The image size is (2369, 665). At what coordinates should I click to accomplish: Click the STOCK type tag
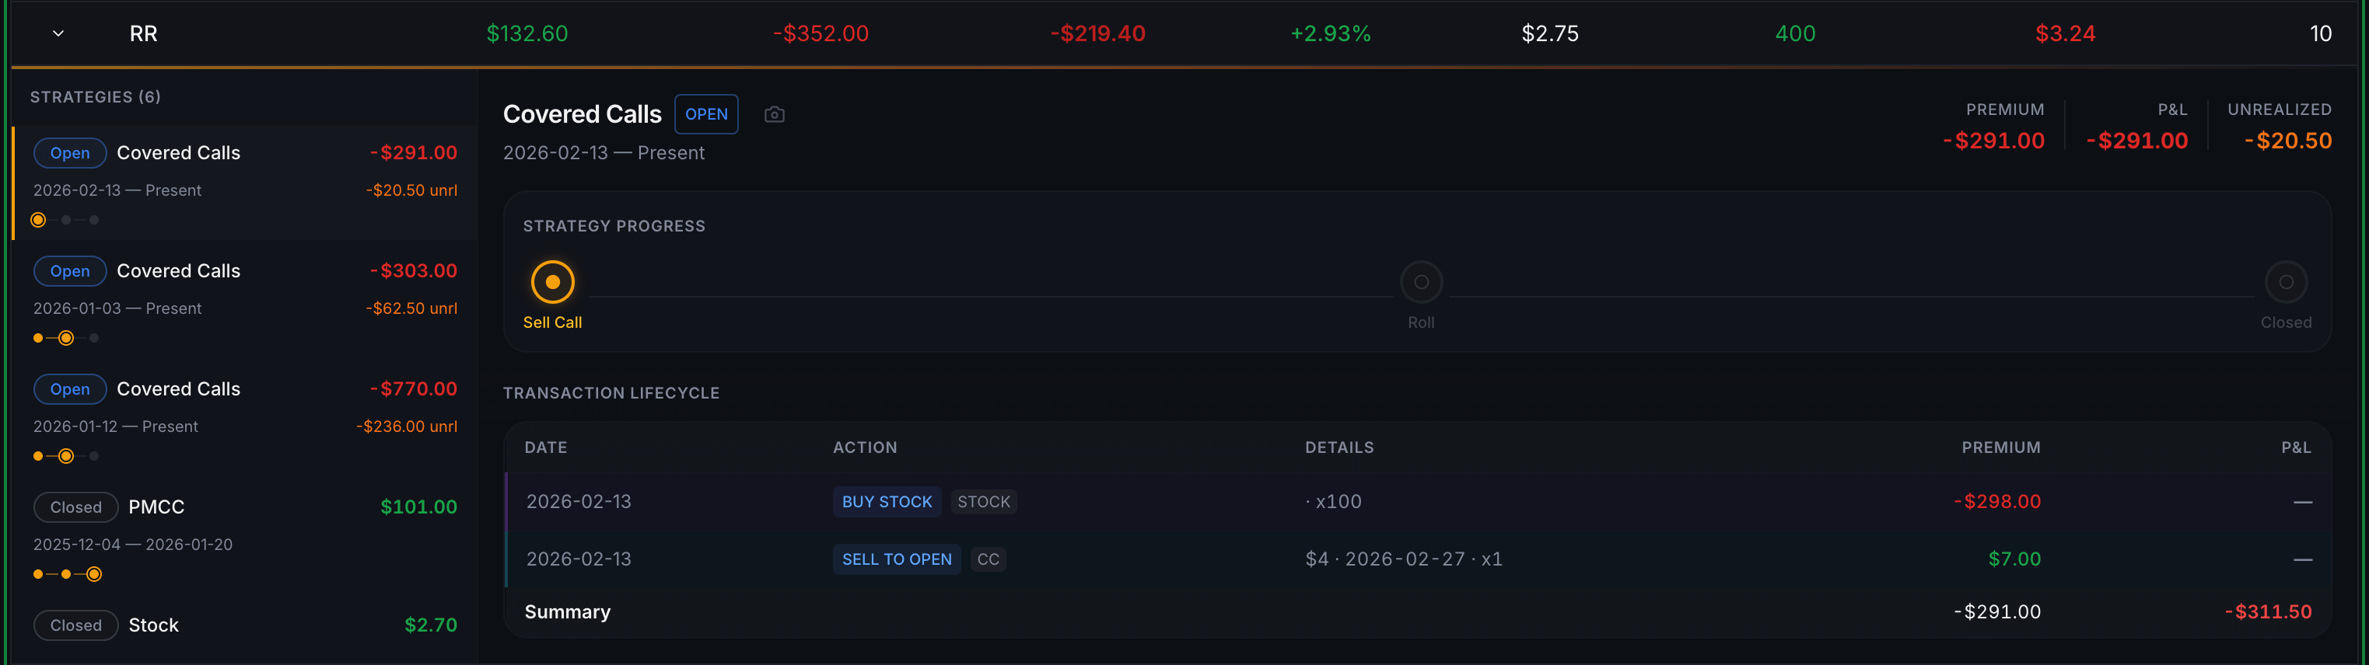click(x=983, y=502)
